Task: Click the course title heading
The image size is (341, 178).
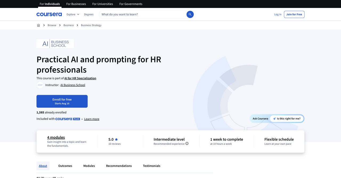Action: pyautogui.click(x=99, y=64)
